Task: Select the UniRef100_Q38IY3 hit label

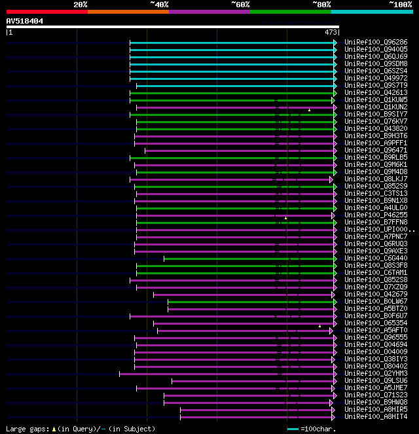Action: tap(376, 359)
